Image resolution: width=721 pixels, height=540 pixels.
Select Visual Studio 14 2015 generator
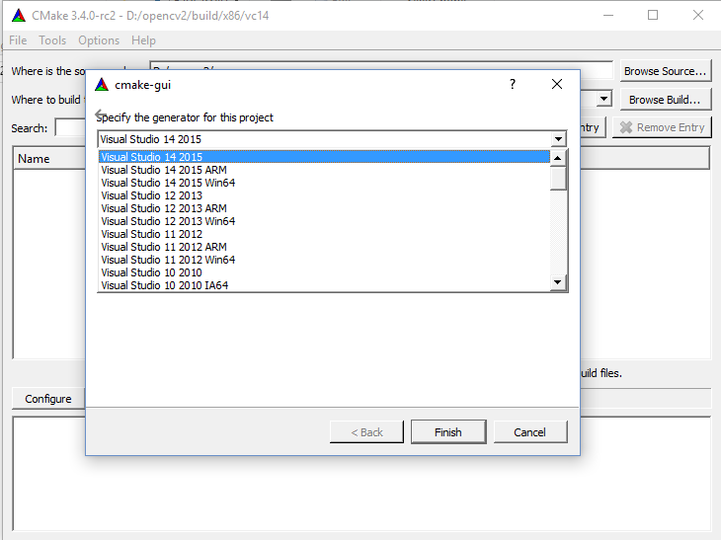pyautogui.click(x=324, y=157)
